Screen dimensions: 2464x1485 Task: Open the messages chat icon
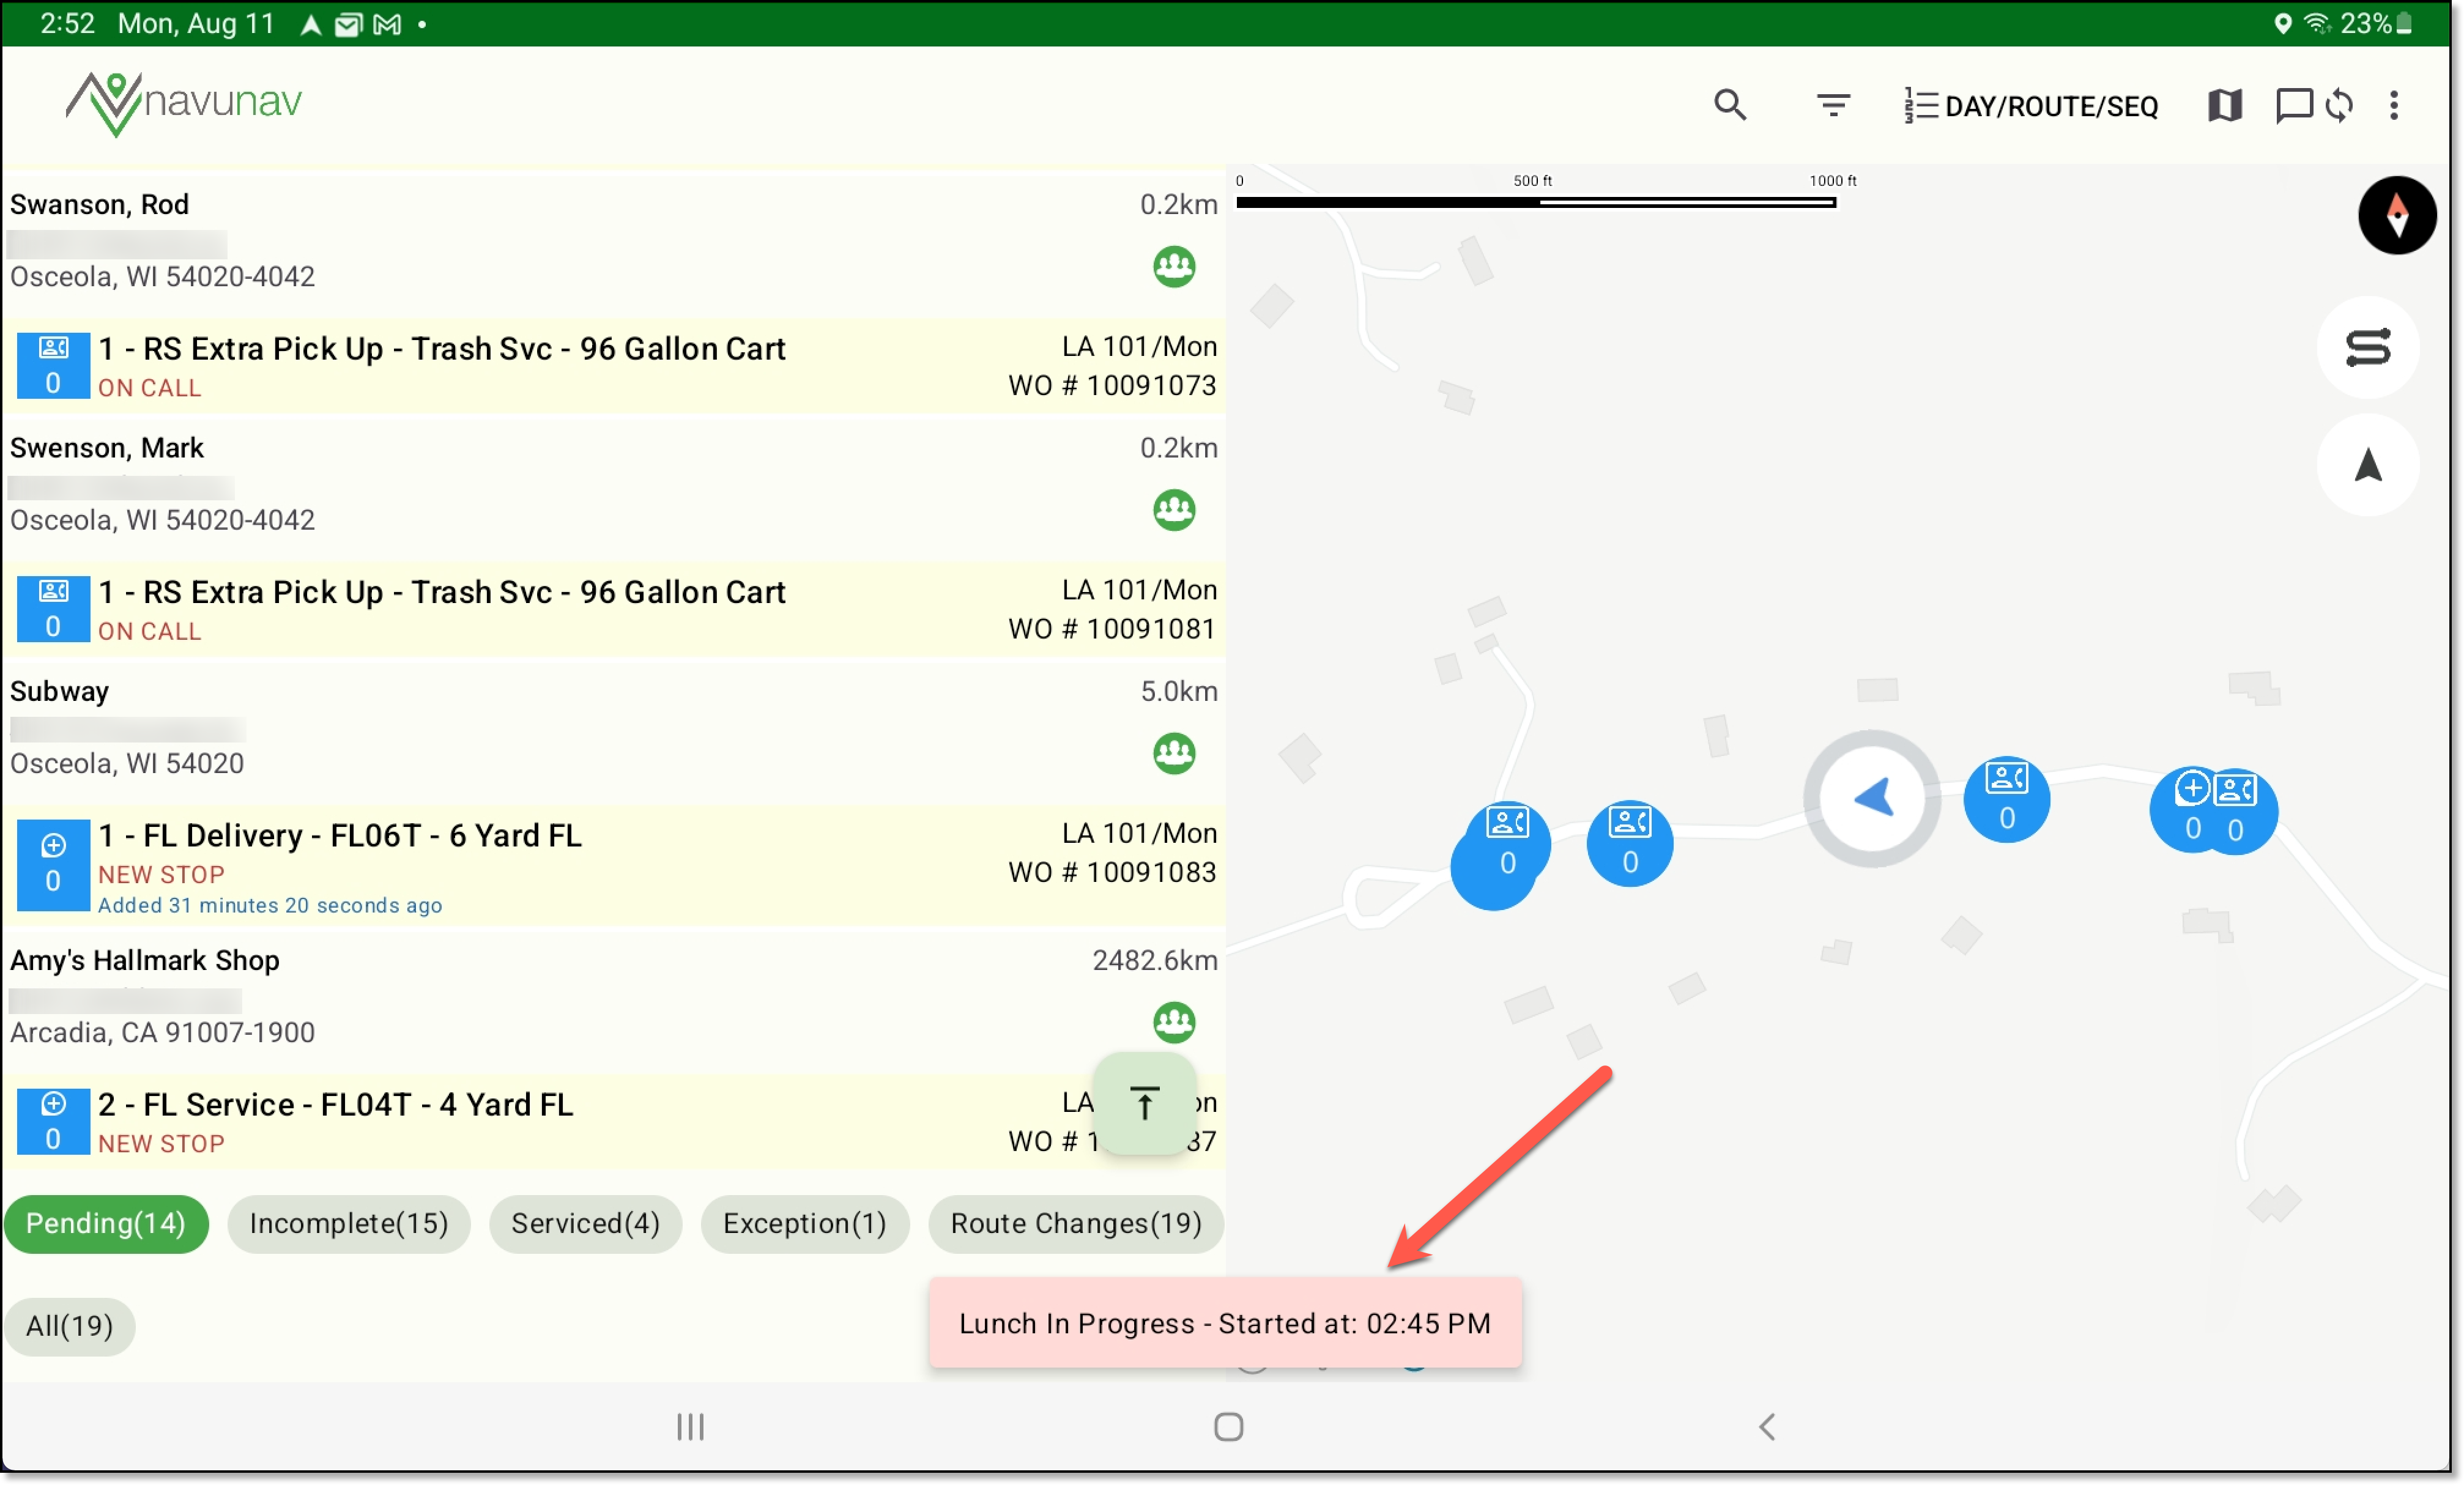[2292, 105]
